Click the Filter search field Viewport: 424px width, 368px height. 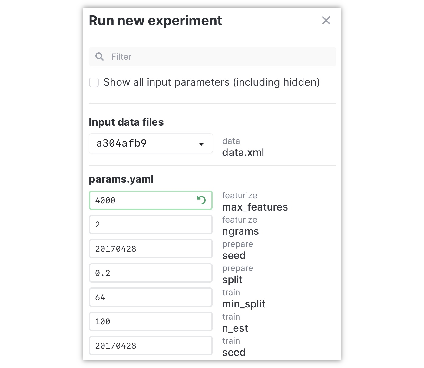click(218, 57)
